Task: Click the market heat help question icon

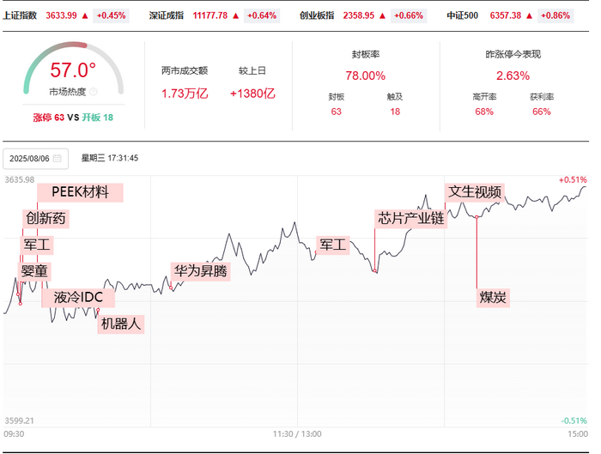Action: (94, 92)
